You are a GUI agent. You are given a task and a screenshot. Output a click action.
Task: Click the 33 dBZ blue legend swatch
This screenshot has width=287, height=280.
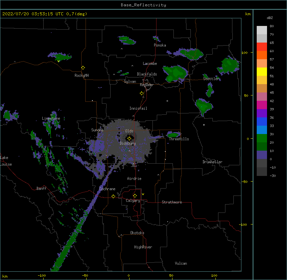(x=262, y=121)
